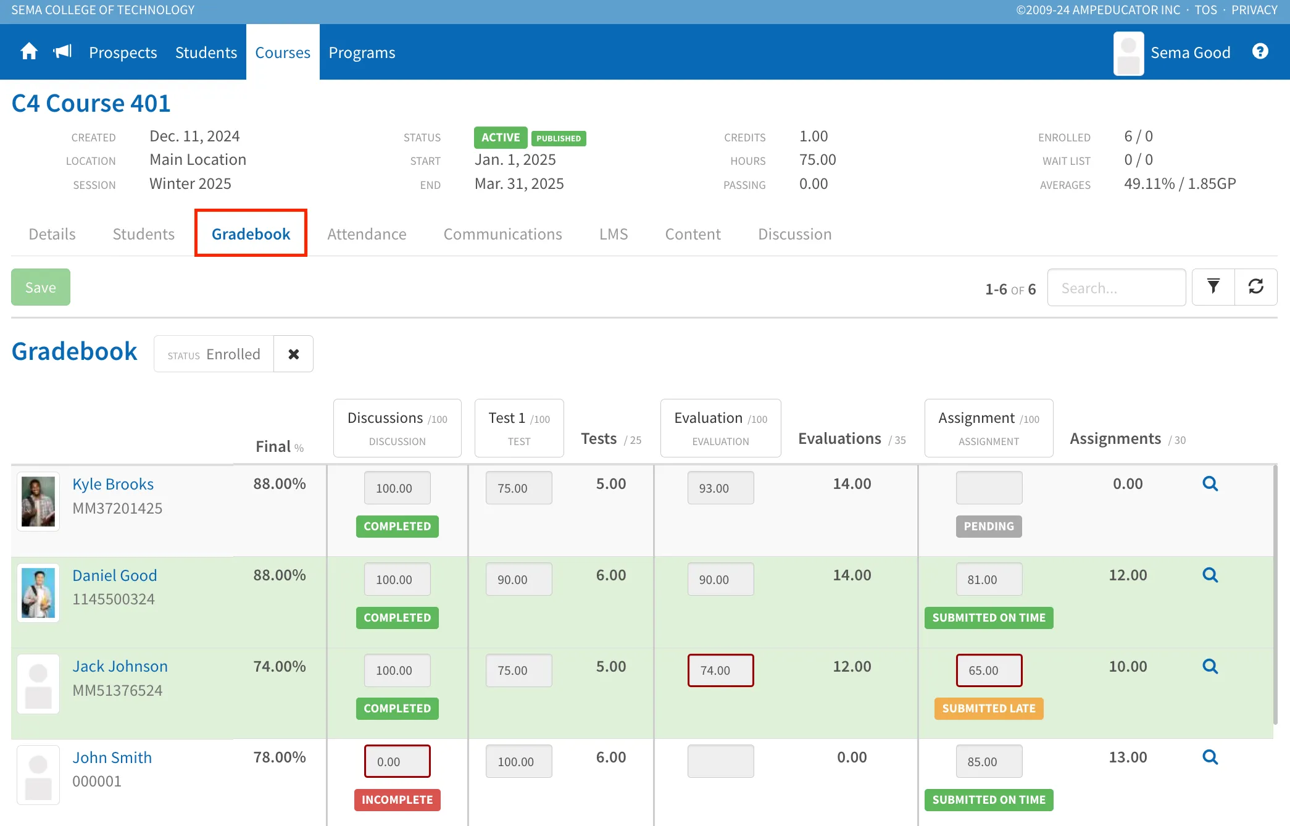Open John Smith student link
1290x826 pixels.
tap(112, 757)
